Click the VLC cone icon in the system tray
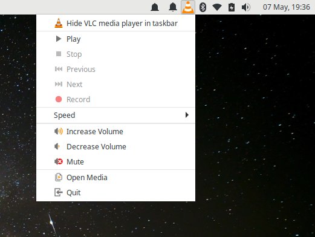Screen dimensions: 315x237 [188, 7]
